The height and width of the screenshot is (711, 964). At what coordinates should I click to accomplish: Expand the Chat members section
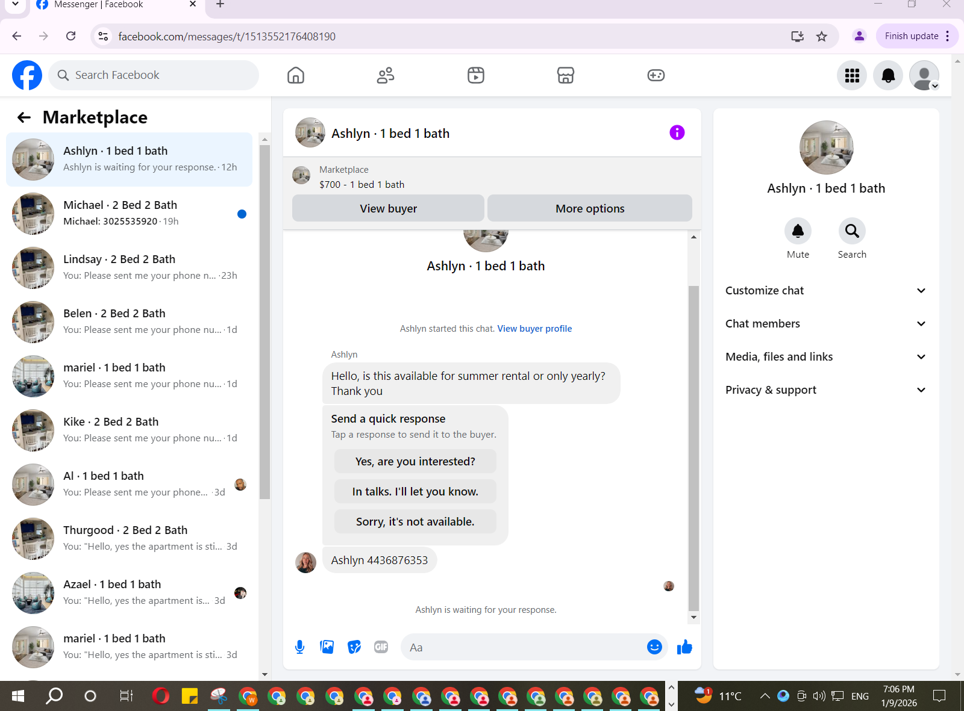(825, 324)
